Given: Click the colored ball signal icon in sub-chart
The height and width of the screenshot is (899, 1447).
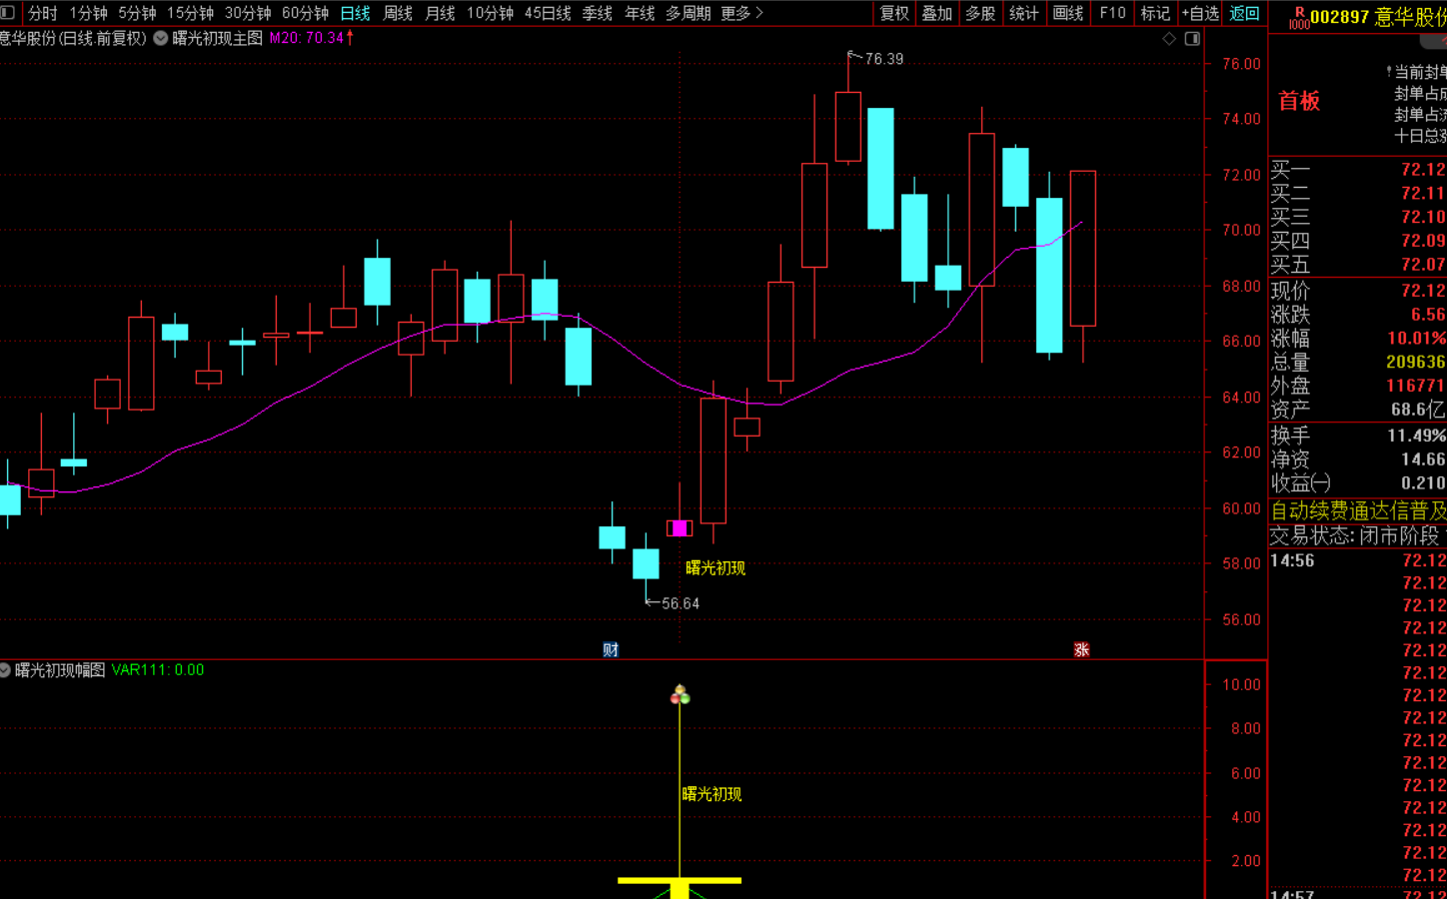Looking at the screenshot, I should click(680, 694).
